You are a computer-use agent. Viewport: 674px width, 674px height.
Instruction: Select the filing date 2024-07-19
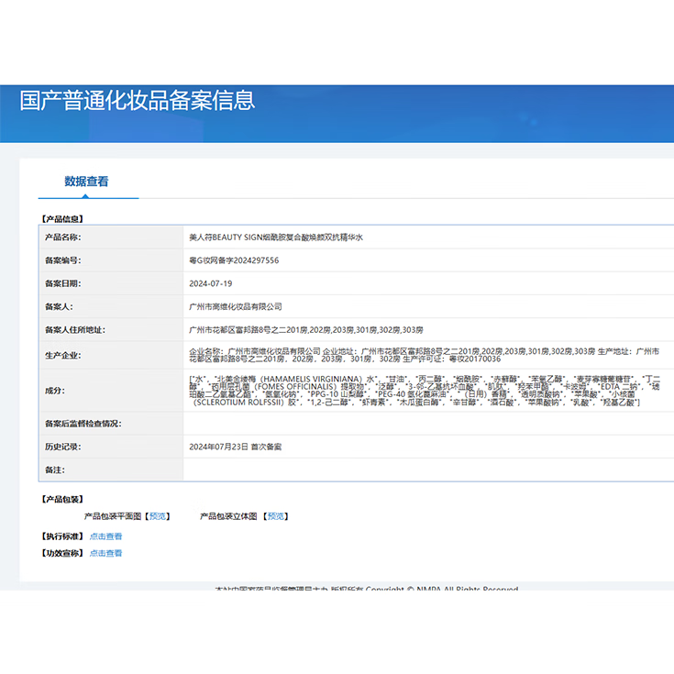(x=211, y=283)
